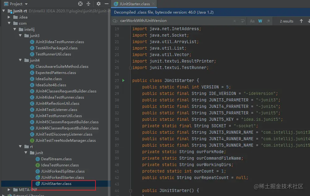The image size is (310, 196).
Task: Click the junit3 folder icon
Action: tap(27, 35)
